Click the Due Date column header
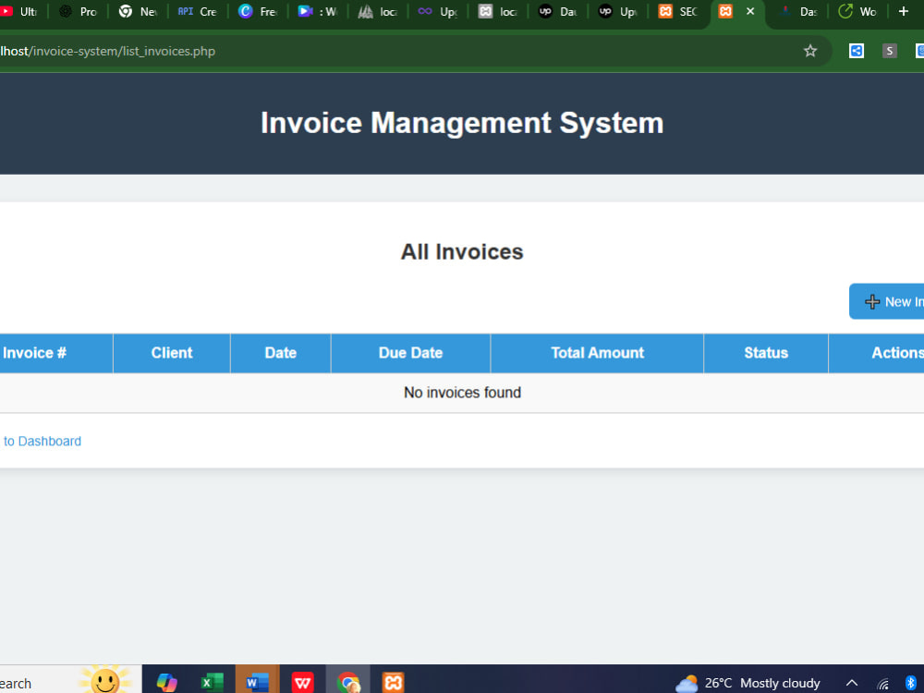The height and width of the screenshot is (693, 924). click(x=411, y=353)
